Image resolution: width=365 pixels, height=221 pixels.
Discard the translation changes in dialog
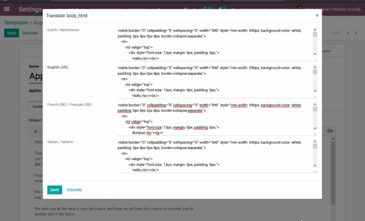point(74,190)
